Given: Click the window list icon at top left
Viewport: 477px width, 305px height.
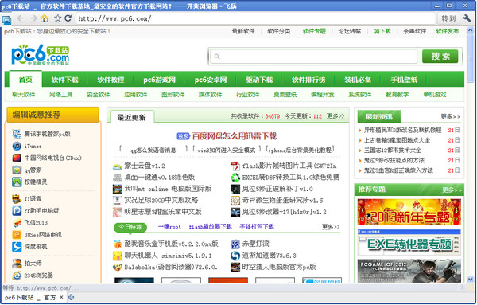Looking at the screenshot, I should (6, 20).
